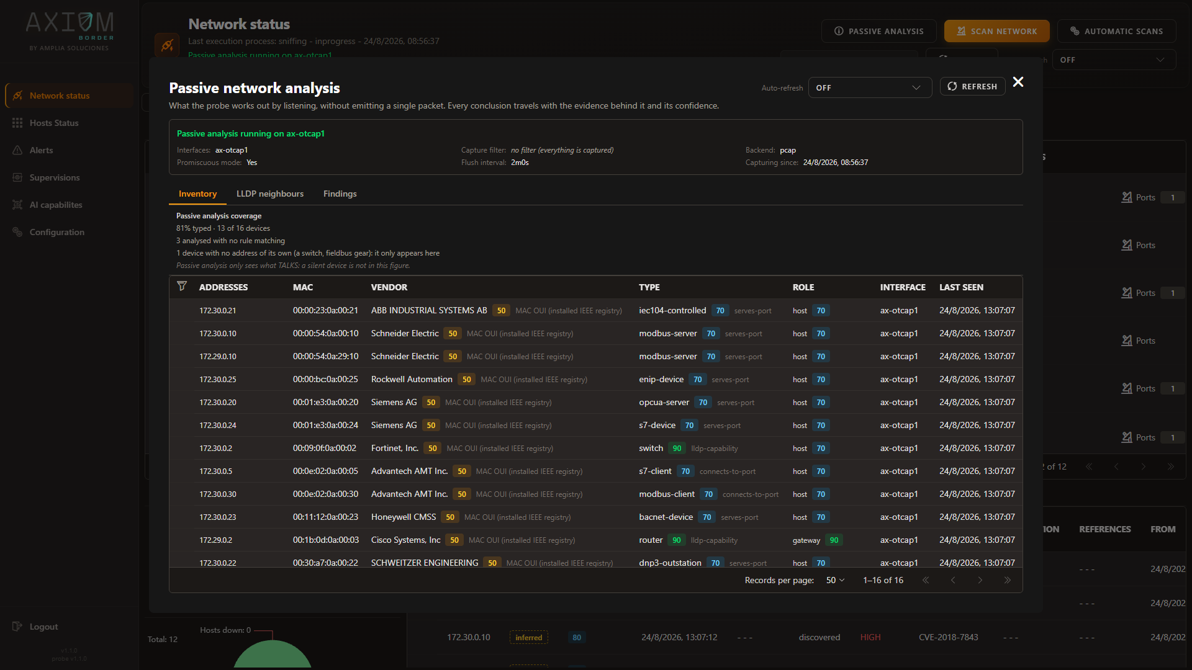
Task: Sort by the LAST SEEN column header
Action: click(x=961, y=287)
